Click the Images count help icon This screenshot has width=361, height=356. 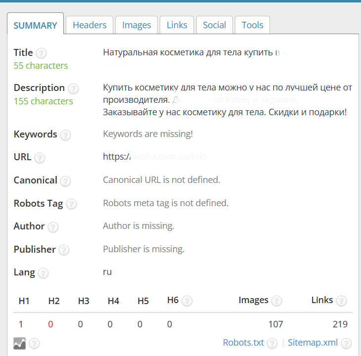click(x=276, y=301)
